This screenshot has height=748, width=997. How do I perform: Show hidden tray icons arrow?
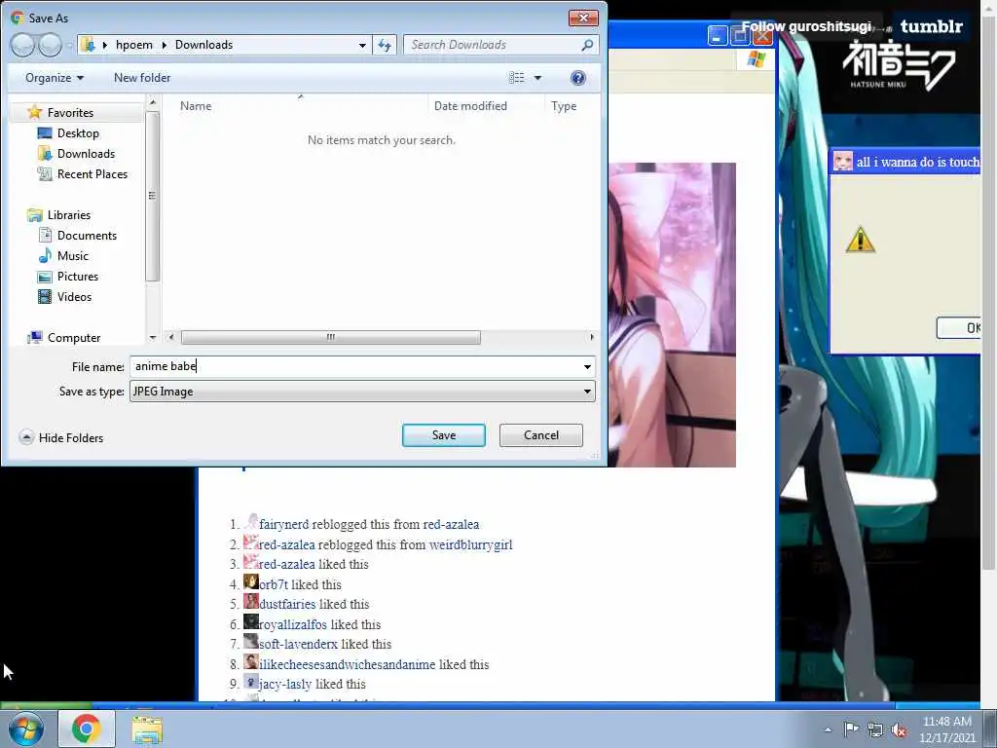(828, 729)
